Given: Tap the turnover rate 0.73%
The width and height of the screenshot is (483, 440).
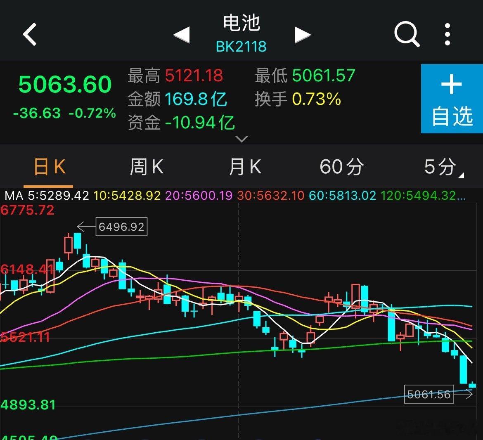Looking at the screenshot, I should click(317, 99).
